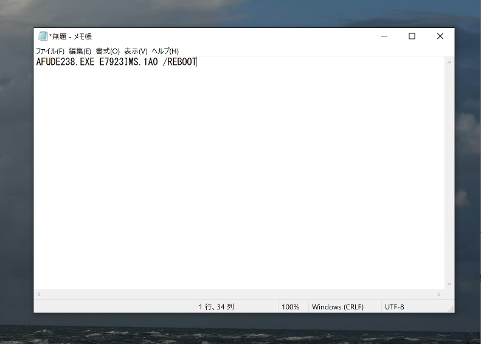Click the 100% zoom status entry
This screenshot has height=344, width=481.
tap(291, 306)
